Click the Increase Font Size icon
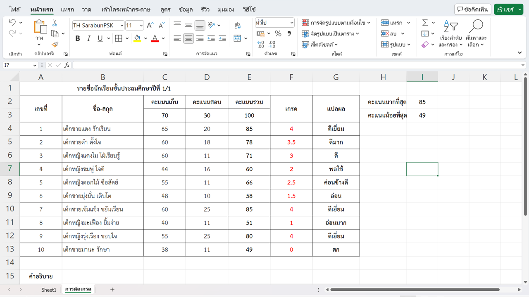 [150, 26]
